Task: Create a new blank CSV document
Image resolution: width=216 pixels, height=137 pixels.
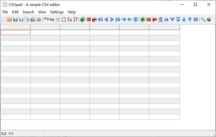Action: click(4, 19)
